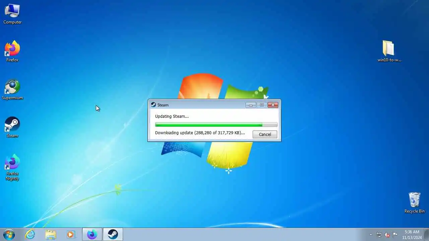
Task: Click the Steam dialog maximize button
Action: pos(262,105)
